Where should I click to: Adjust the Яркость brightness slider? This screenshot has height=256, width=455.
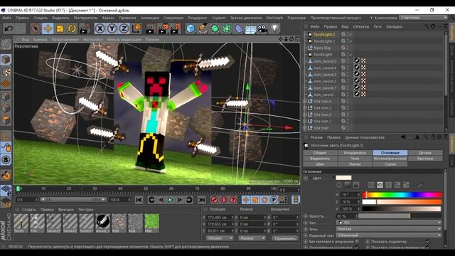pos(400,216)
